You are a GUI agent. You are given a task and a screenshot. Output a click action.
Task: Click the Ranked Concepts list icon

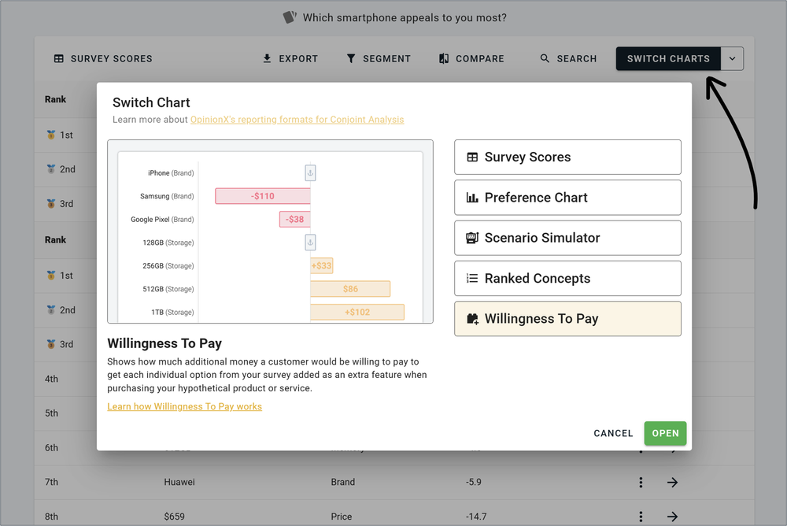(x=472, y=278)
